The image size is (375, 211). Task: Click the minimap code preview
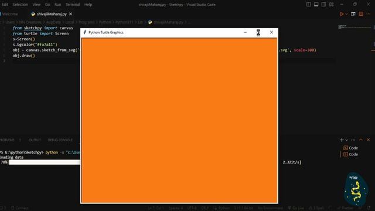tap(354, 27)
